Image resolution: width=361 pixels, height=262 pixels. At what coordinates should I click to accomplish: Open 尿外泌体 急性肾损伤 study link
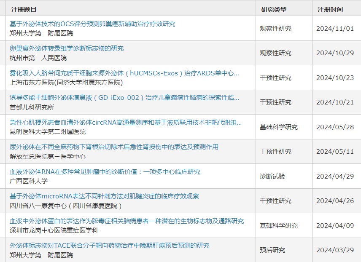click(x=114, y=147)
